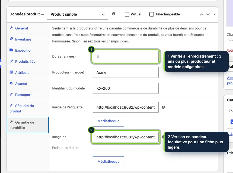Switch to the Général tab

click(x=28, y=28)
